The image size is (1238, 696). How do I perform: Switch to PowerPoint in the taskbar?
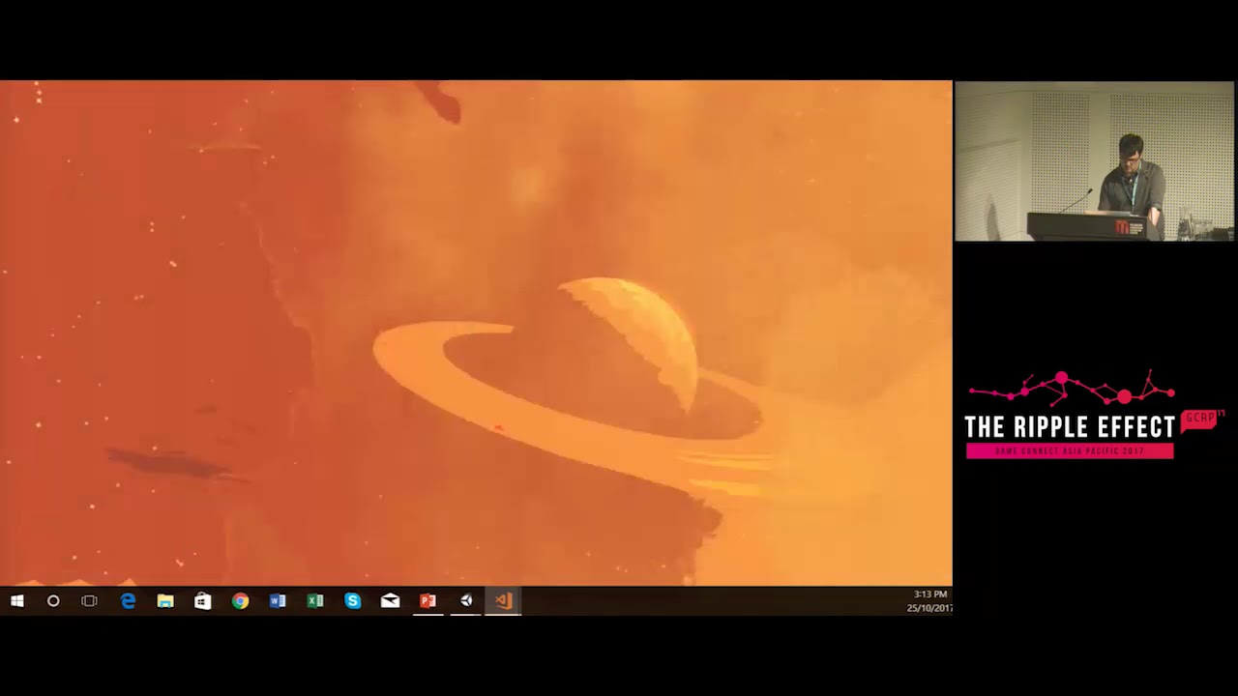click(x=427, y=601)
